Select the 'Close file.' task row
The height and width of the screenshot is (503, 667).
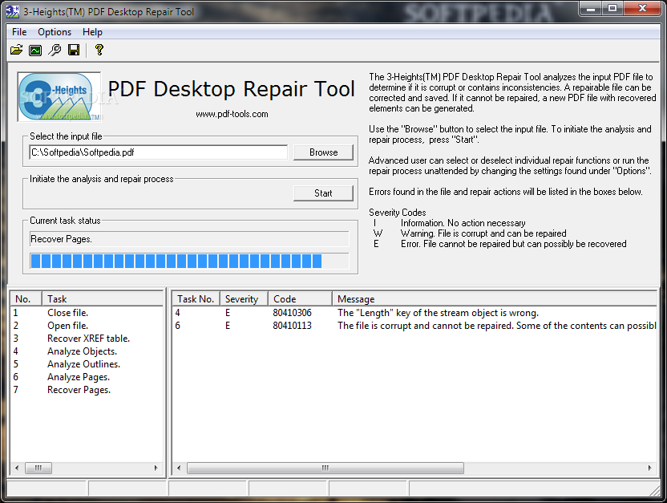click(87, 313)
